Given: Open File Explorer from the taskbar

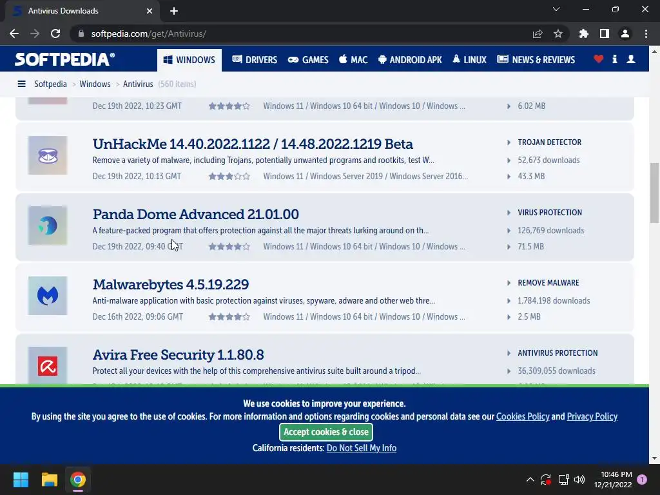Looking at the screenshot, I should [x=49, y=480].
